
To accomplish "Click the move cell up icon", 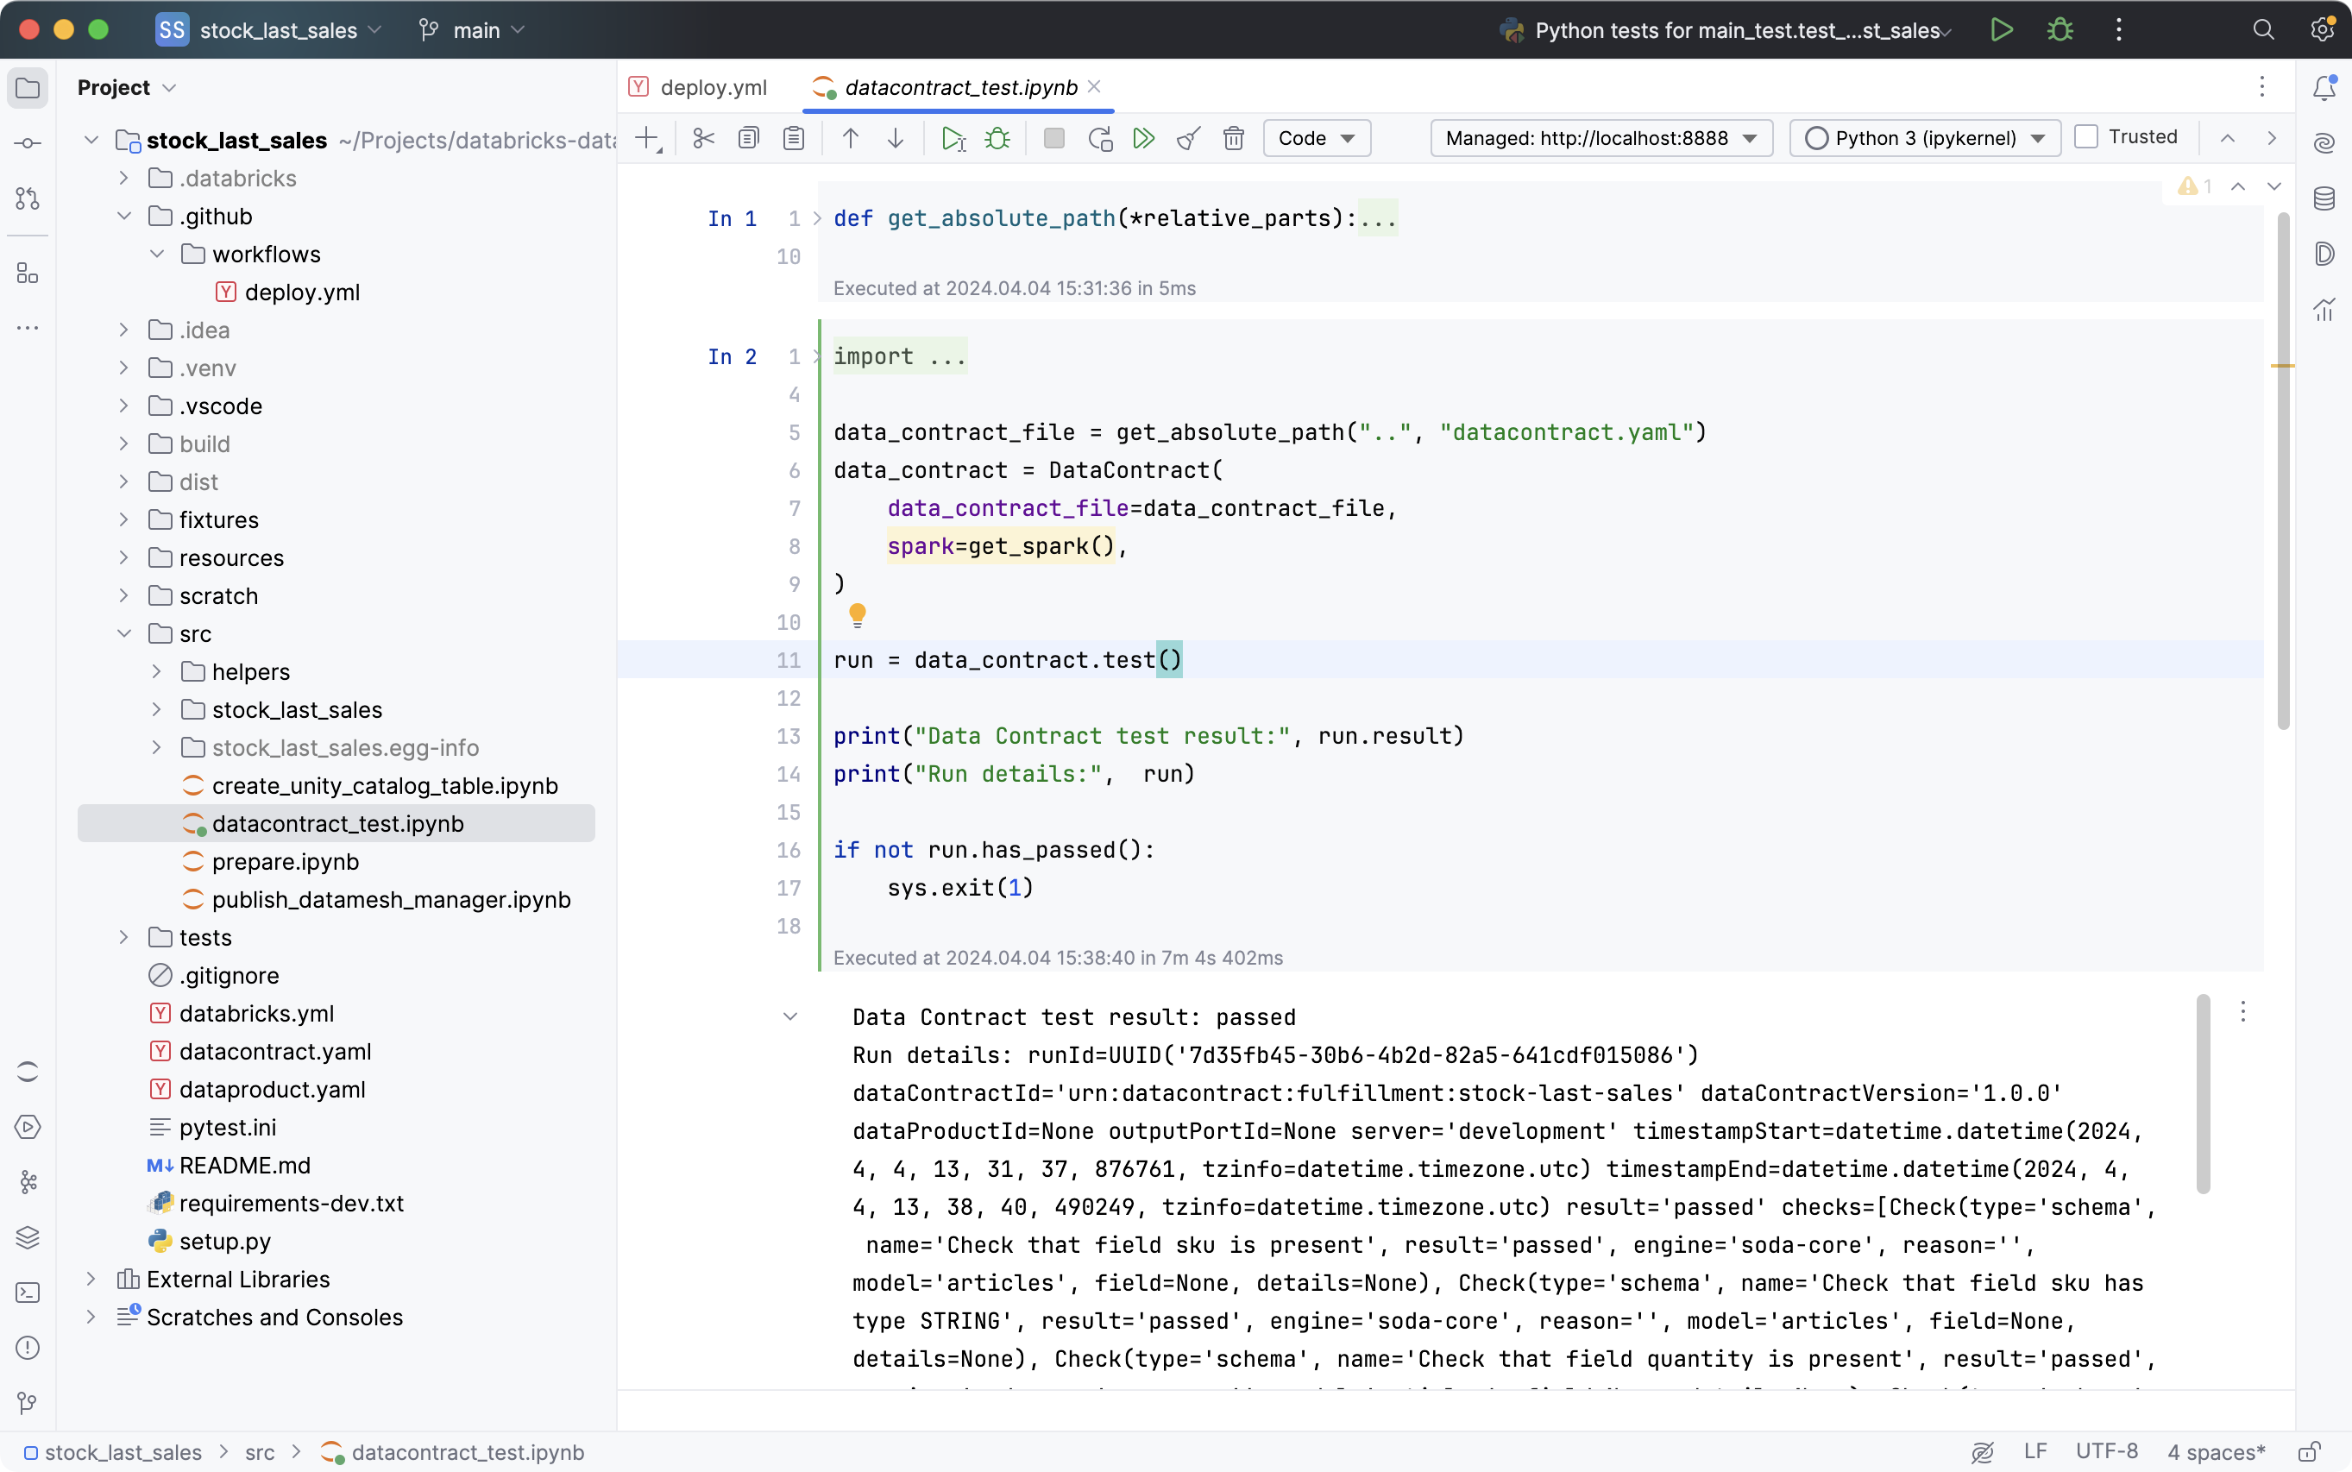I will tap(848, 137).
